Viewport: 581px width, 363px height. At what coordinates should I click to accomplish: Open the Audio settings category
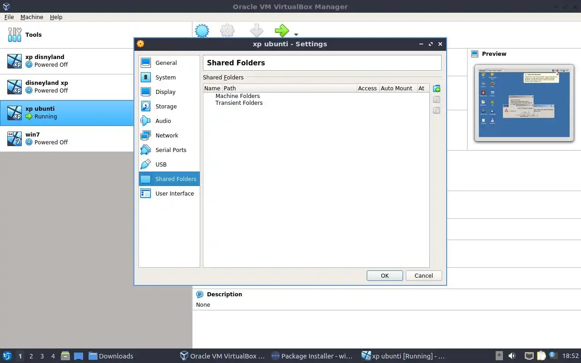[169, 121]
